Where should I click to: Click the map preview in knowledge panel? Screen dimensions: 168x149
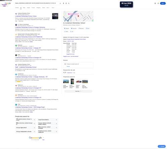[78, 16]
